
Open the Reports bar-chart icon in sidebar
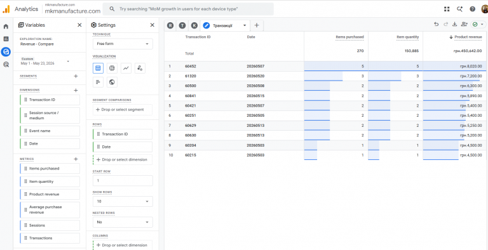coord(6,39)
